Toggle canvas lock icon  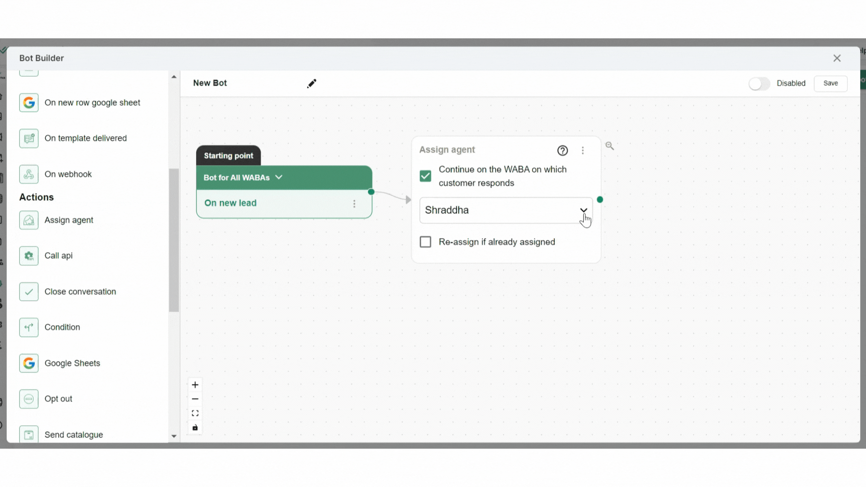195,427
